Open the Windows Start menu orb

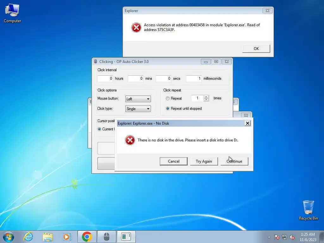(x=9, y=237)
